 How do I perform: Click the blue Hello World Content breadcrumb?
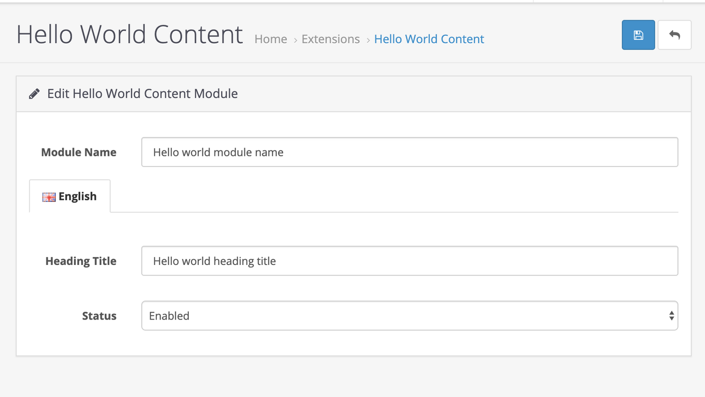tap(429, 39)
